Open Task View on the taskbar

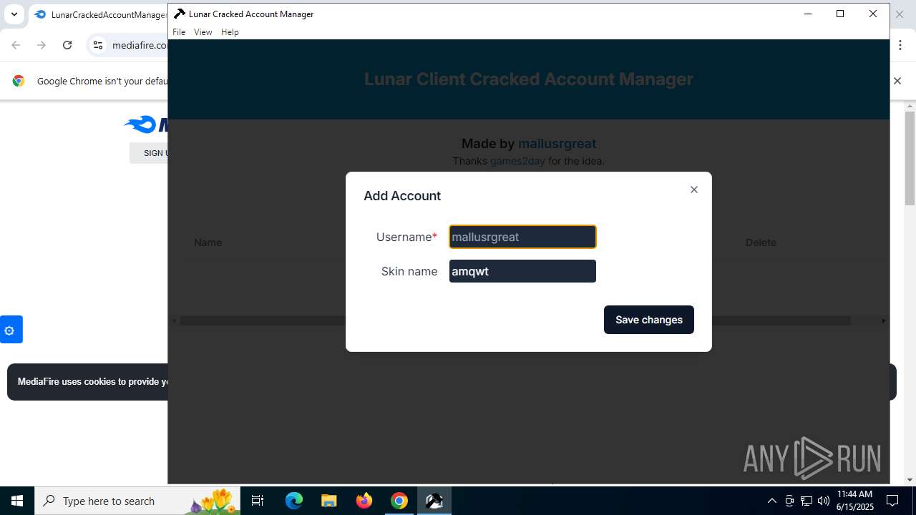[258, 501]
